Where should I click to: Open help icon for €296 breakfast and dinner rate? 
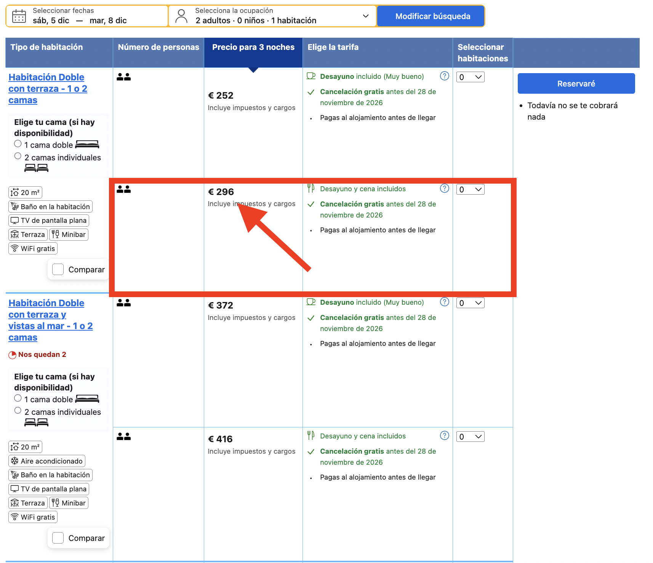tap(444, 188)
